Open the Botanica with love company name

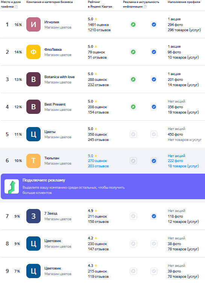click(59, 77)
